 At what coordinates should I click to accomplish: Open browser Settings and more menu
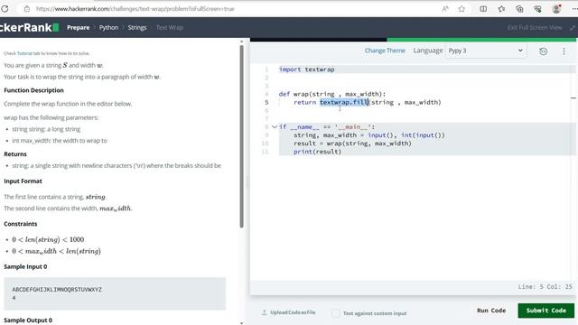(574, 9)
